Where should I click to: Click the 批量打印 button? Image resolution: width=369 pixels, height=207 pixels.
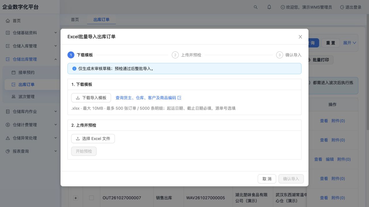320,60
